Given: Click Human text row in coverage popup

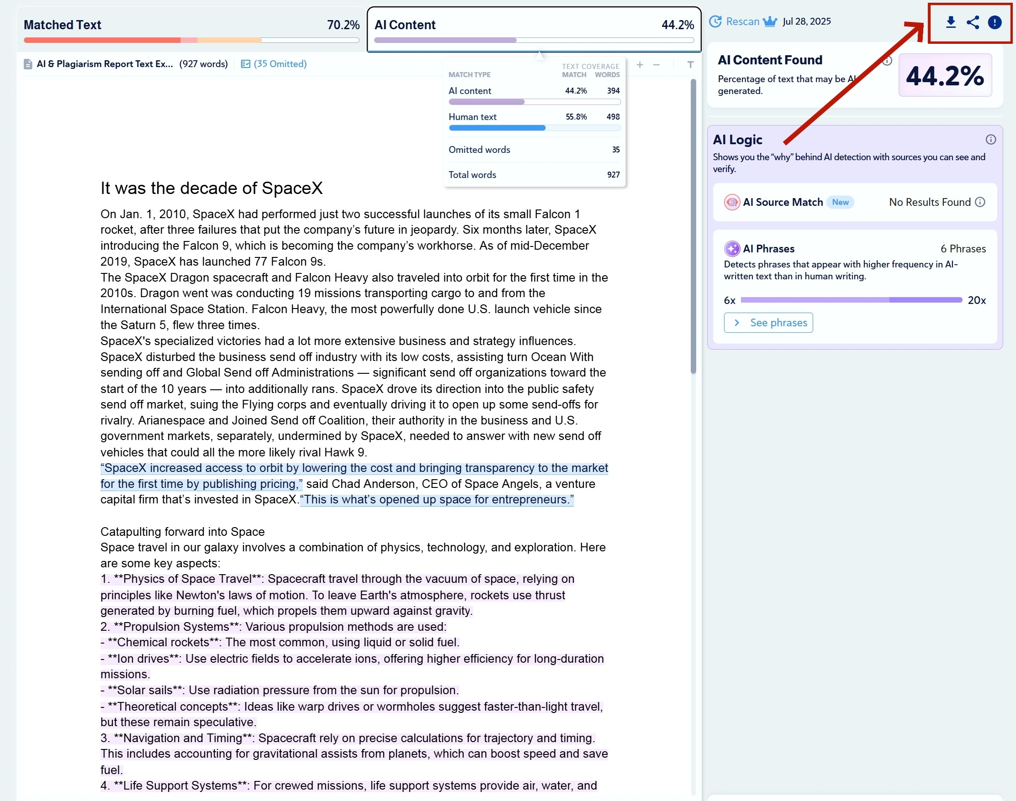Looking at the screenshot, I should 534,121.
